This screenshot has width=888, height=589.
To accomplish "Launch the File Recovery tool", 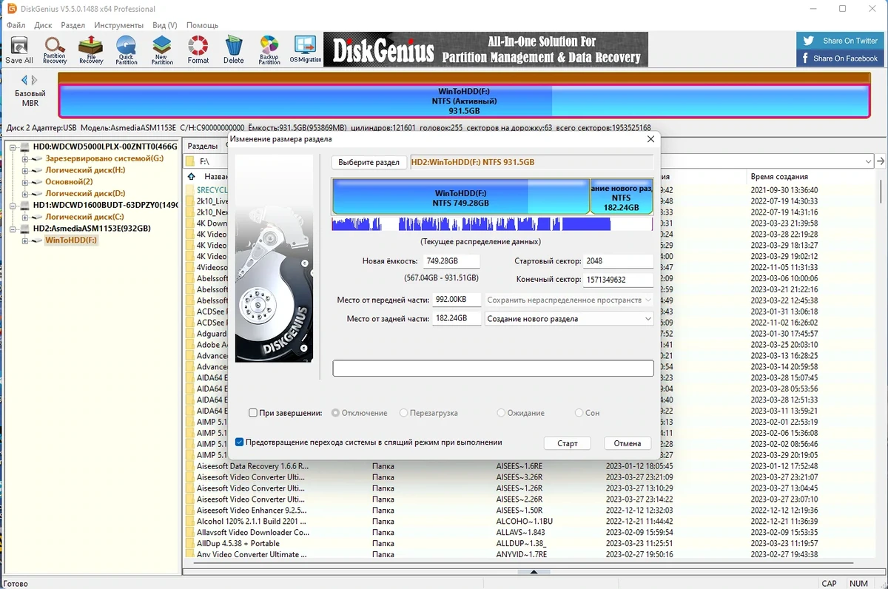I will click(91, 50).
